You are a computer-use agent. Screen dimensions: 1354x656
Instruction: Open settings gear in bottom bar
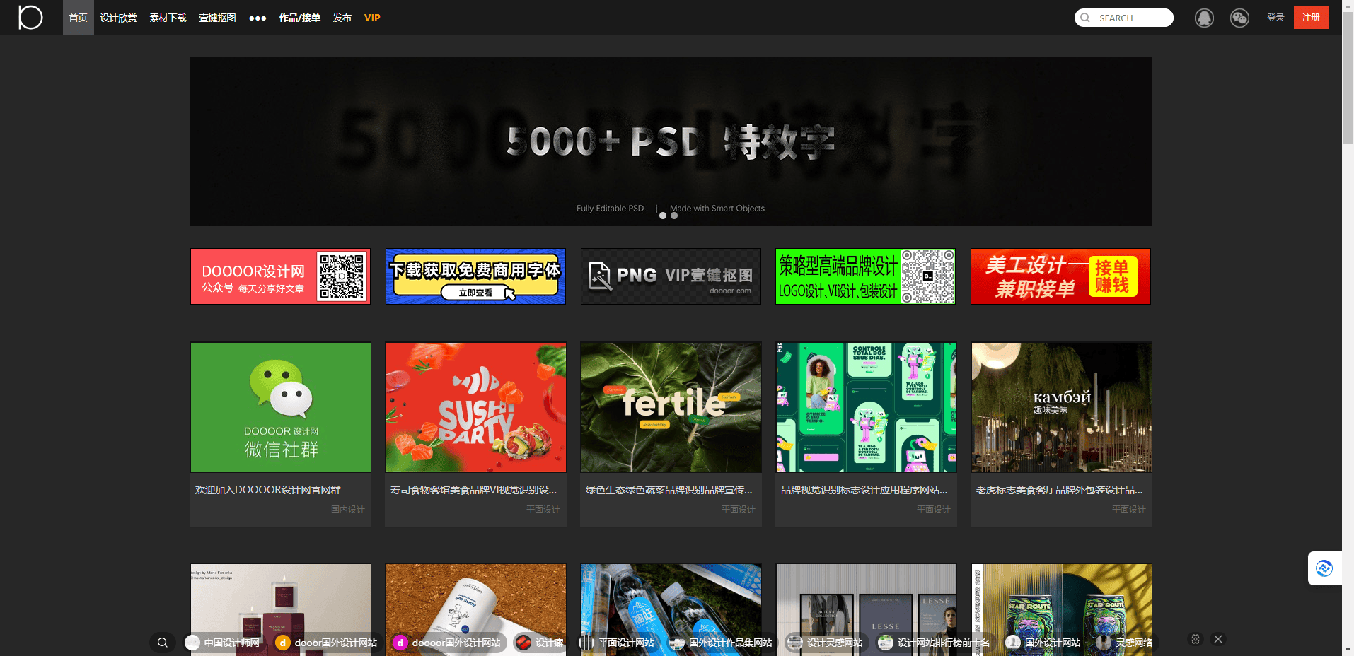click(x=1196, y=639)
